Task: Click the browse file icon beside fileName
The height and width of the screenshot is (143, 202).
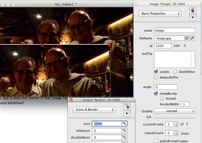Action: 187,38
